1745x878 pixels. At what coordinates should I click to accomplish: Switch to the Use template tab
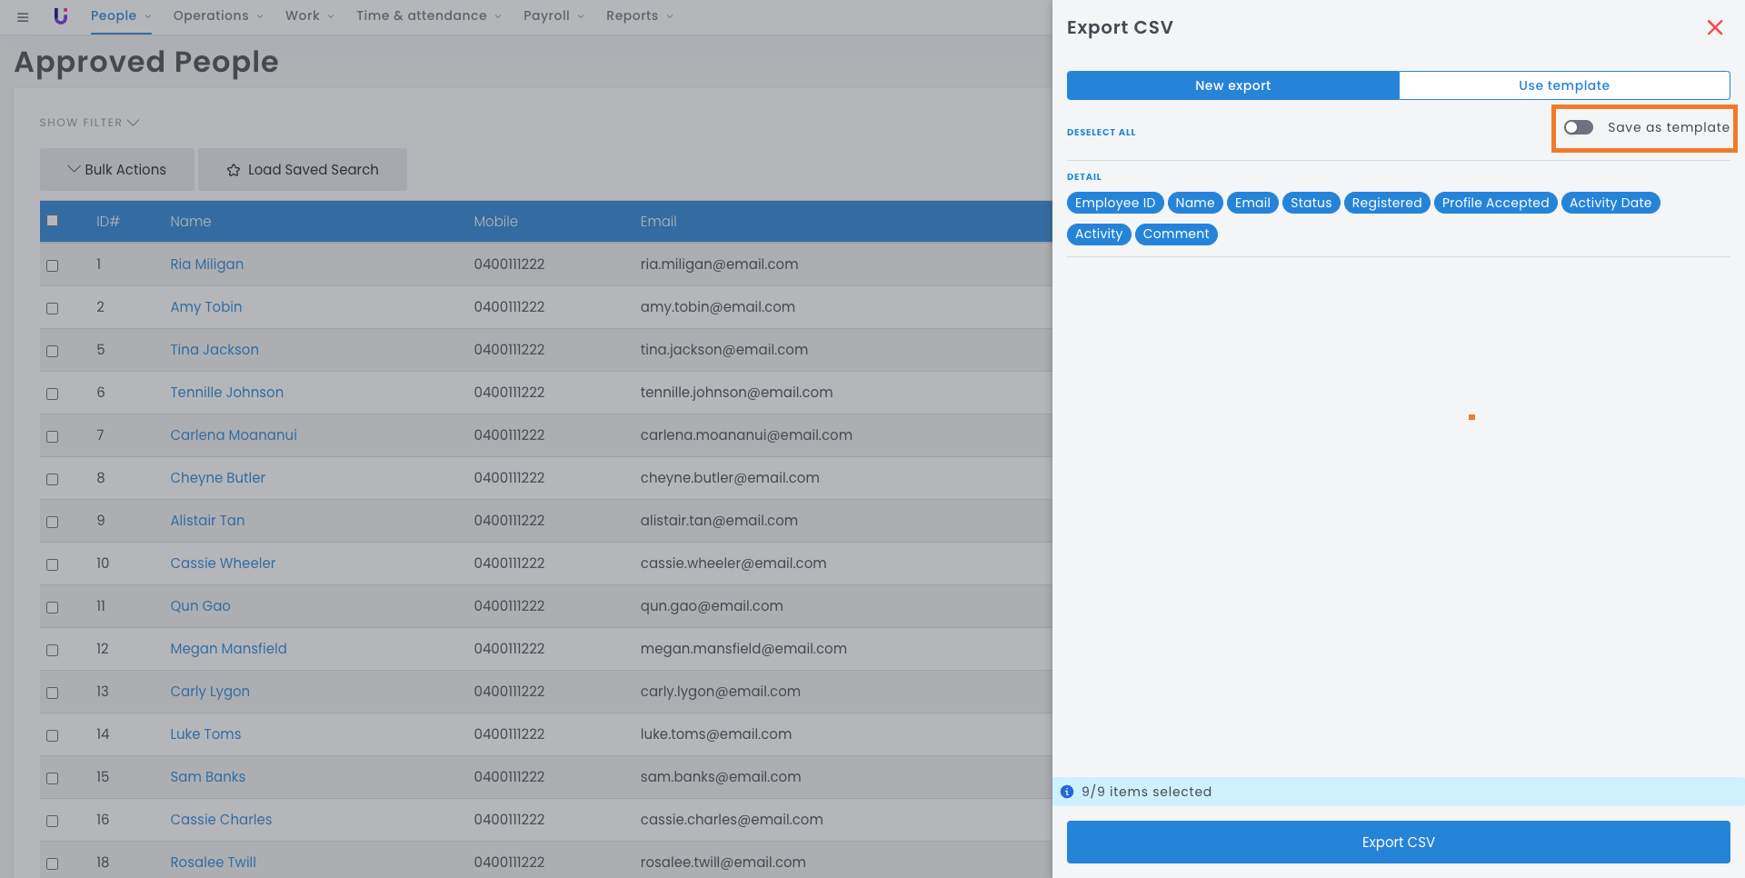pos(1563,85)
